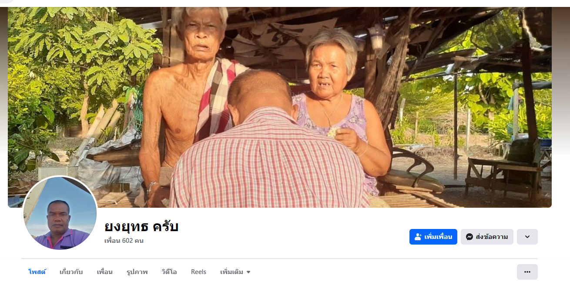Click the profile name ยงยุทธ ครับ
Viewport: 570px width, 281px height.
tap(141, 226)
